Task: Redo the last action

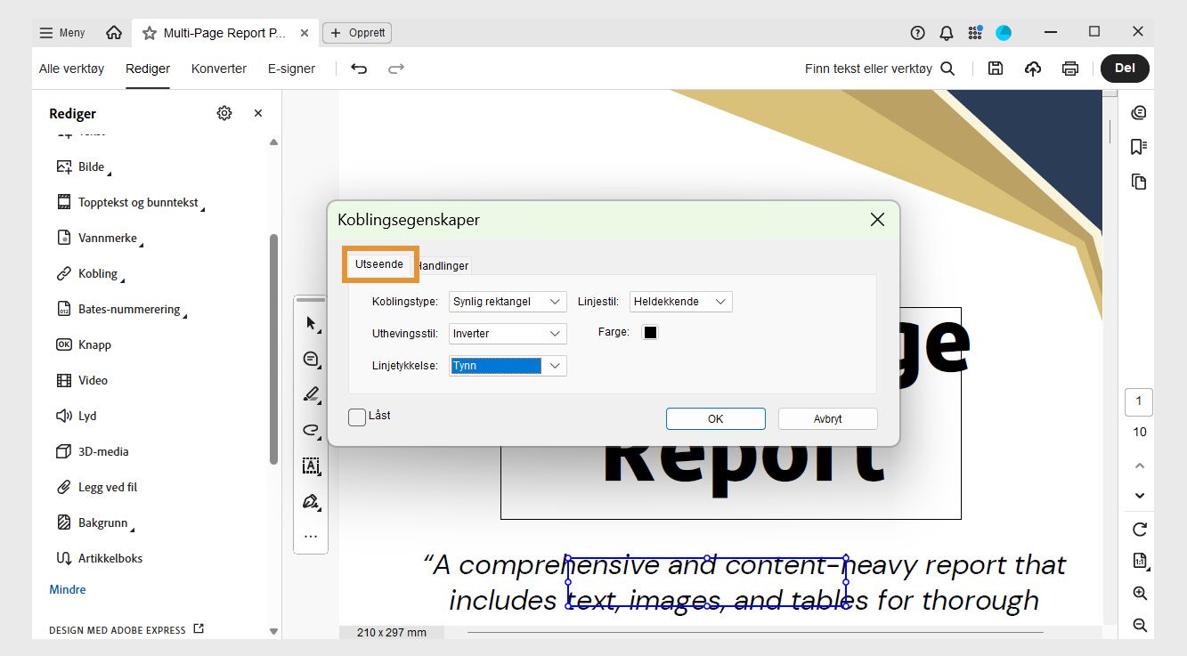Action: [x=396, y=69]
